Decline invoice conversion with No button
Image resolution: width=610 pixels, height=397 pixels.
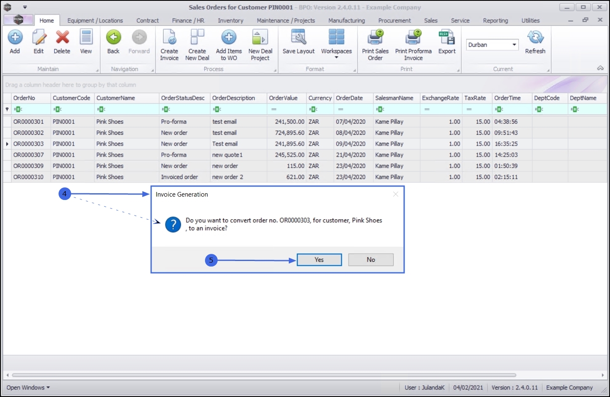coord(371,260)
